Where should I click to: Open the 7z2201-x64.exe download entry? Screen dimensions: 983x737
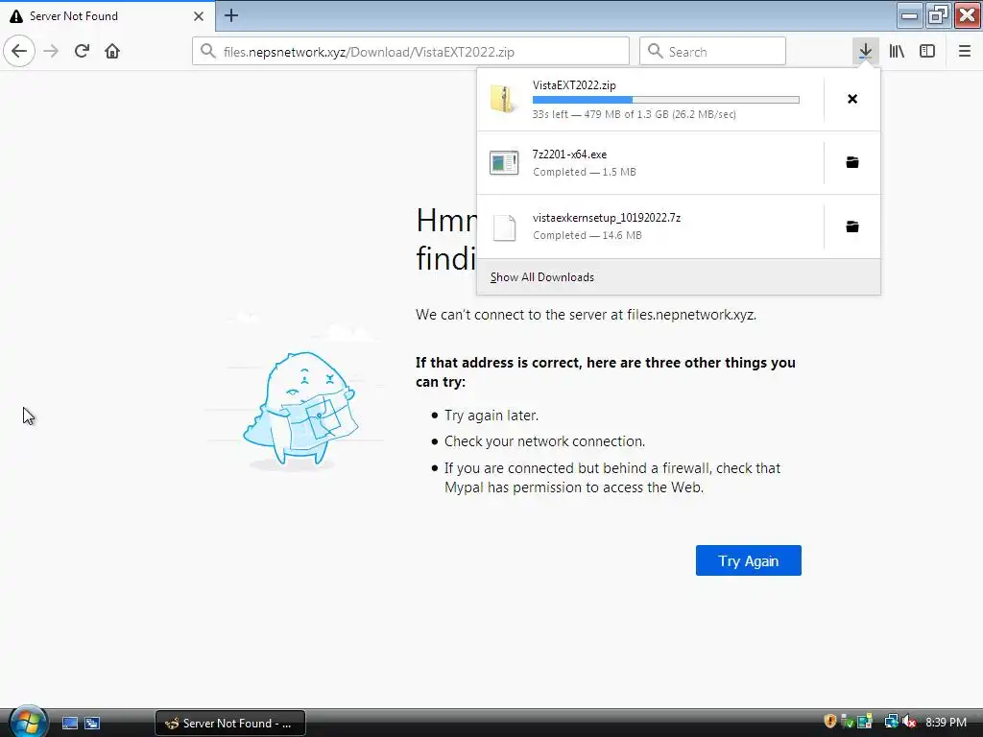(650, 163)
